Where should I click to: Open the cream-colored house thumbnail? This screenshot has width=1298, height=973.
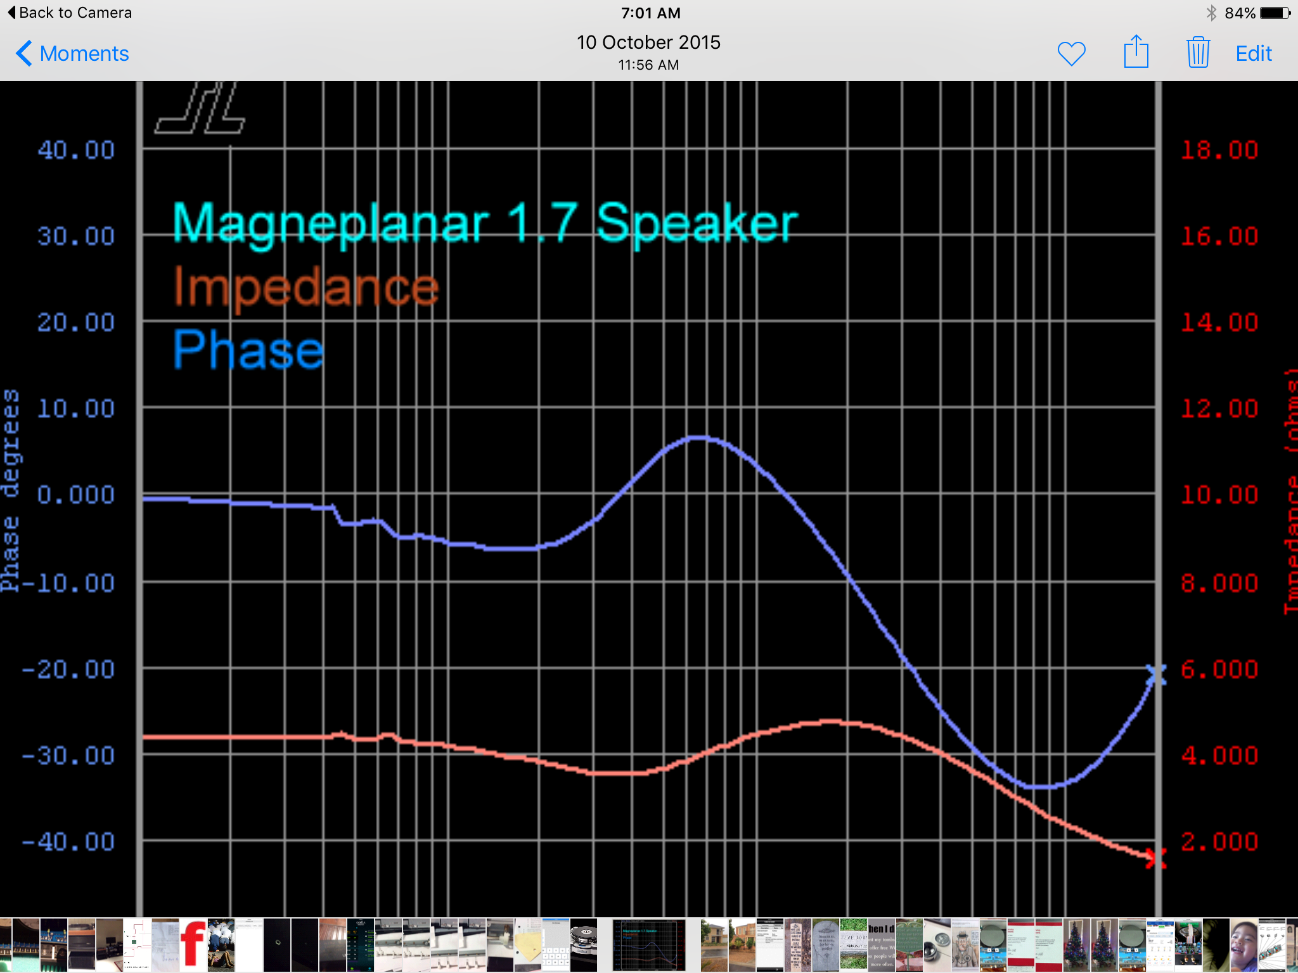714,945
